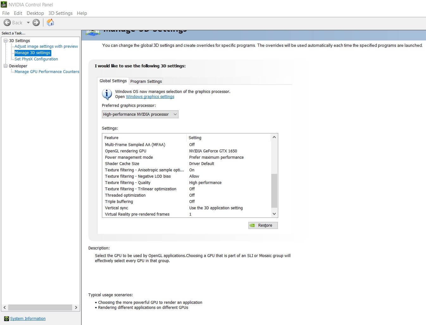
Task: Collapse the Developer tree node
Action: click(5, 66)
